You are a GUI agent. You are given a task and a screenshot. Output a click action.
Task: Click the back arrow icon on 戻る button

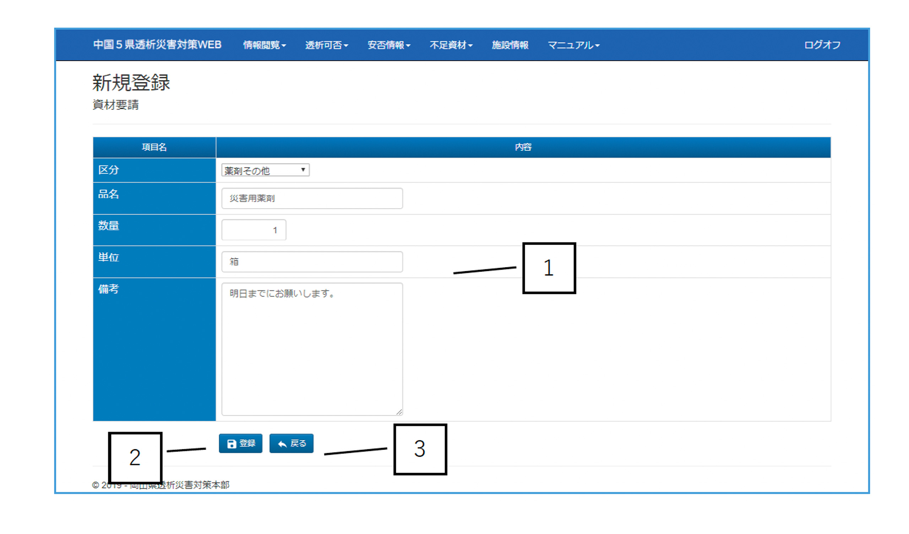[x=282, y=444]
